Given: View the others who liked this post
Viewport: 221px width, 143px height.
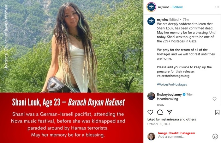Looking at the screenshot, I should point(191,119).
